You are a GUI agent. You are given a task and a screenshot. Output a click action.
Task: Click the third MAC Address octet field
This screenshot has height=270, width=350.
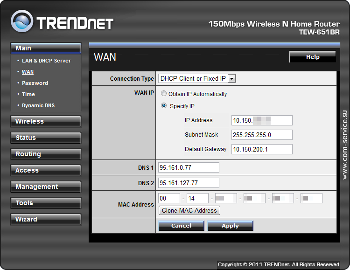click(226, 198)
